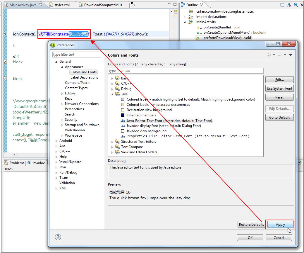Collapse all in Outline toolbar
This screenshot has width=304, height=253.
(x=282, y=5)
